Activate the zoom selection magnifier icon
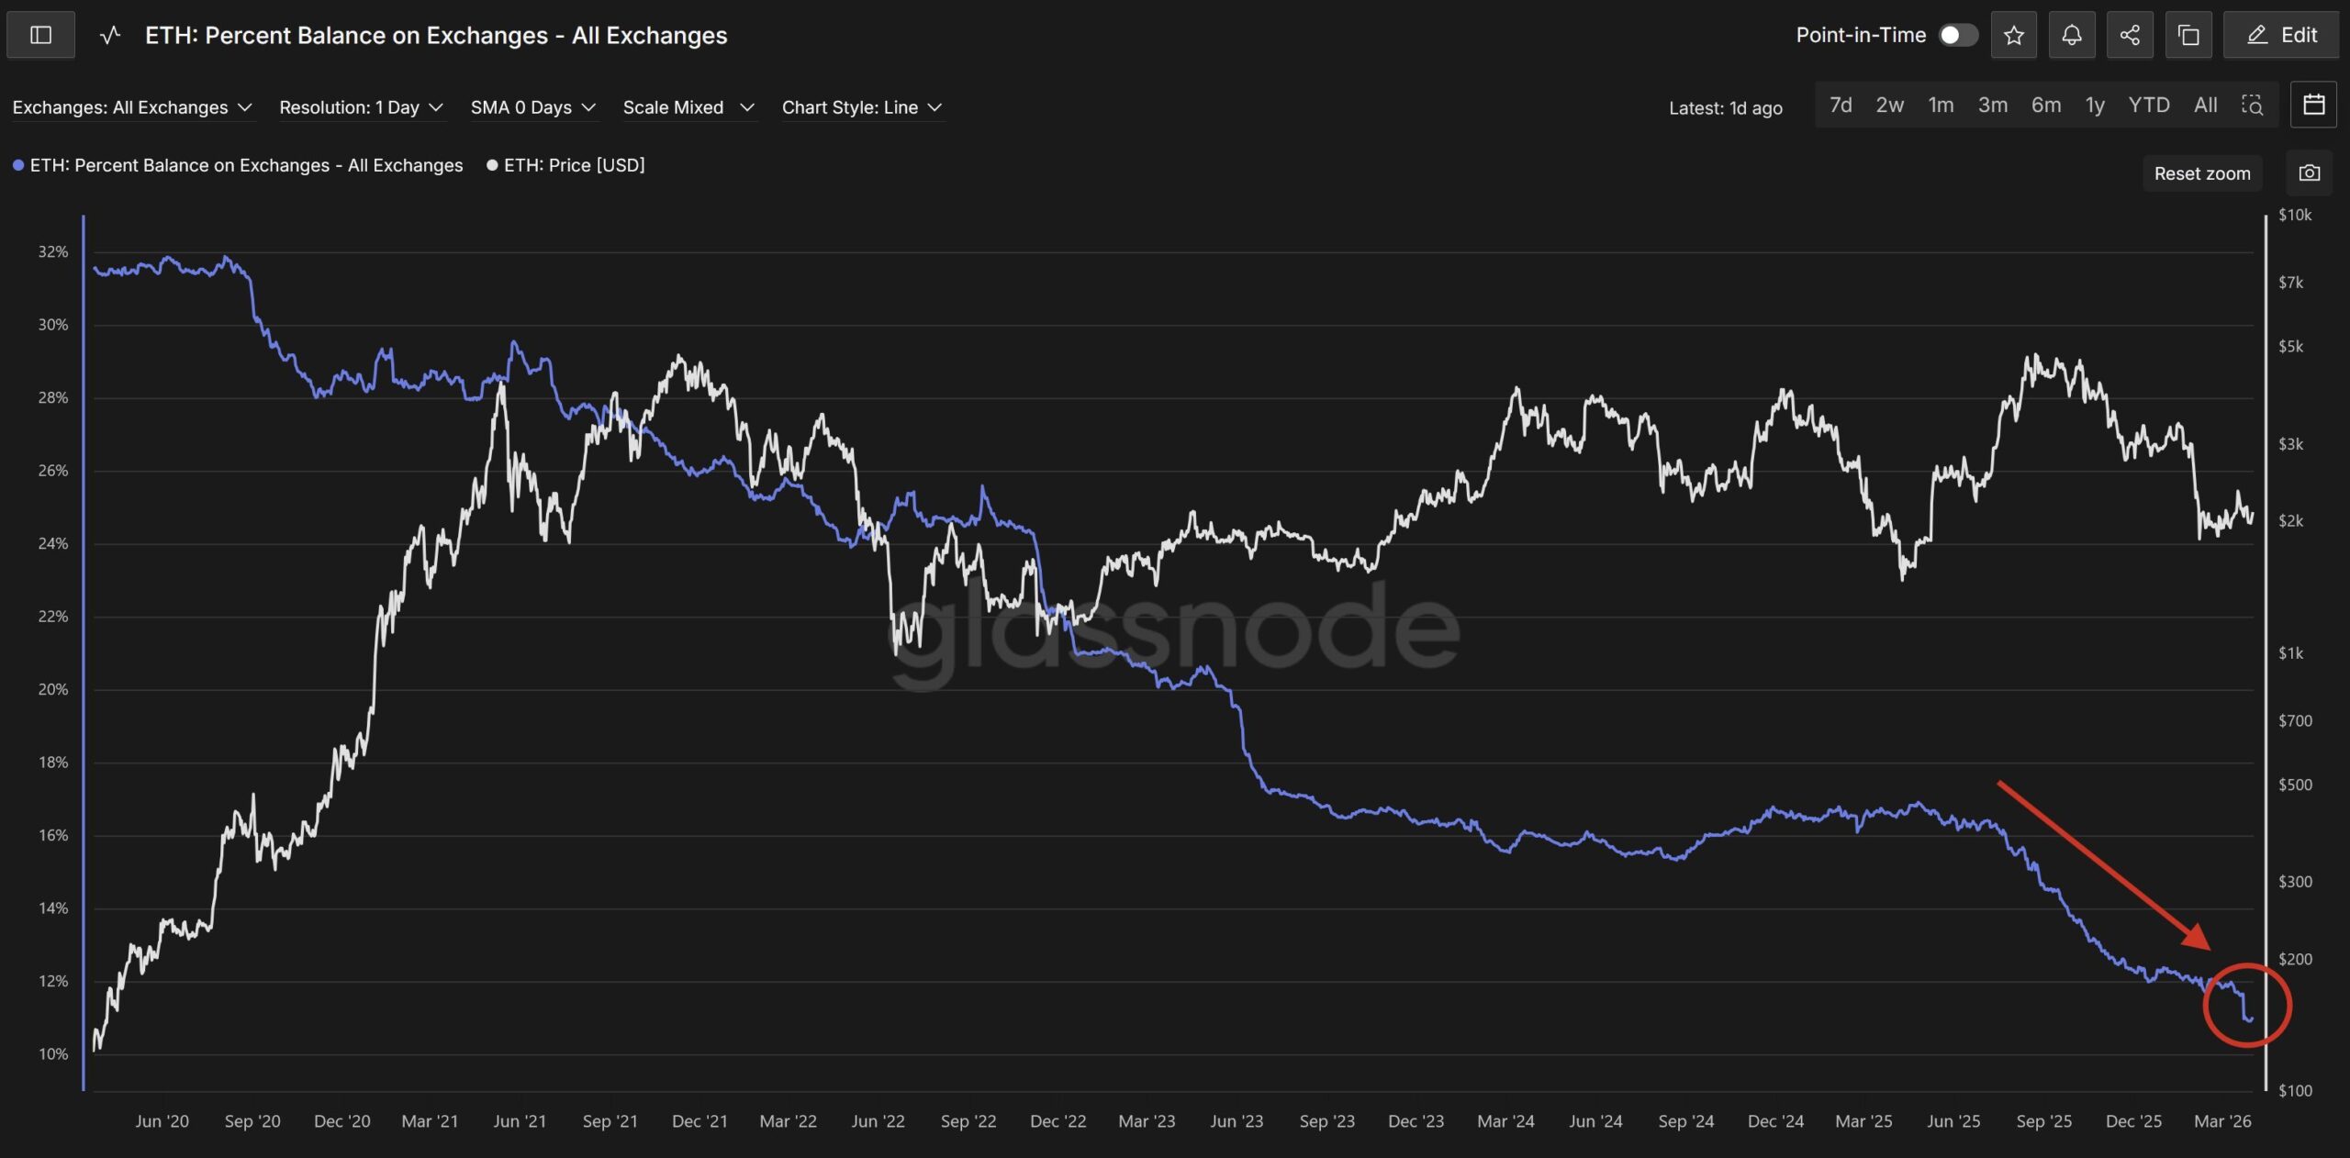This screenshot has width=2350, height=1158. pos(2254,105)
